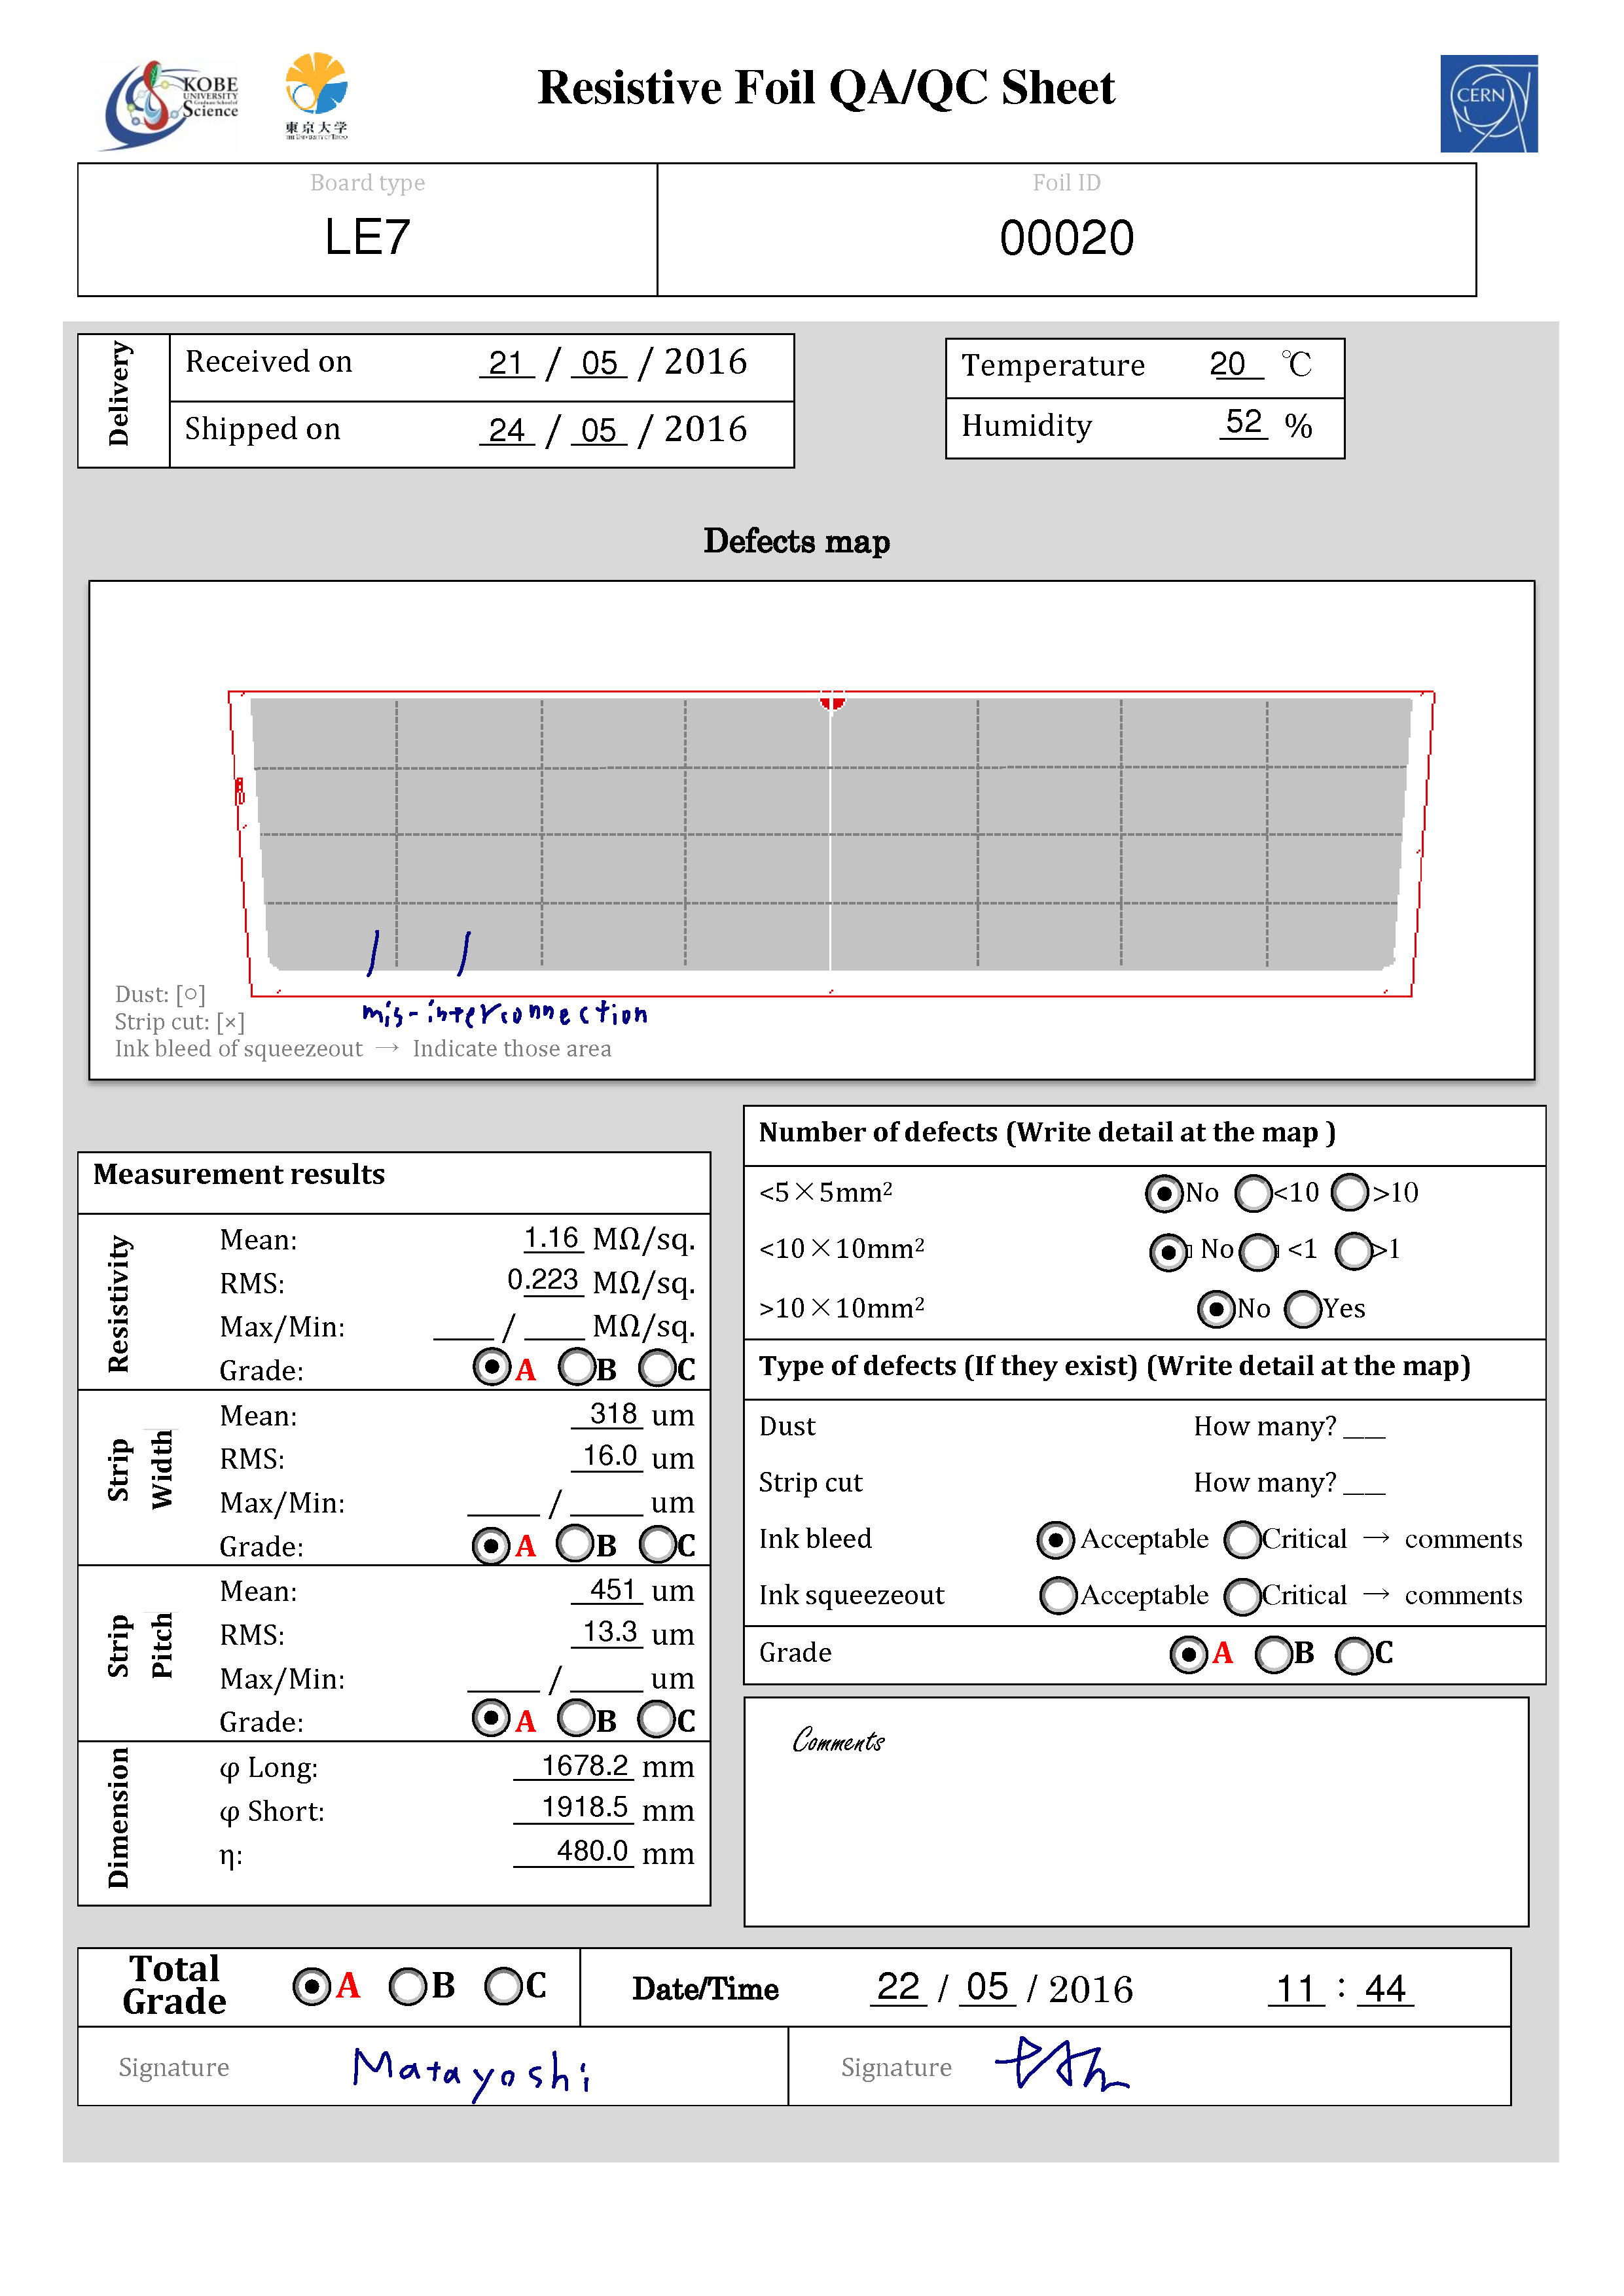Image resolution: width=1624 pixels, height=2296 pixels.
Task: Click the Shipped on day field 24
Action: tap(507, 430)
